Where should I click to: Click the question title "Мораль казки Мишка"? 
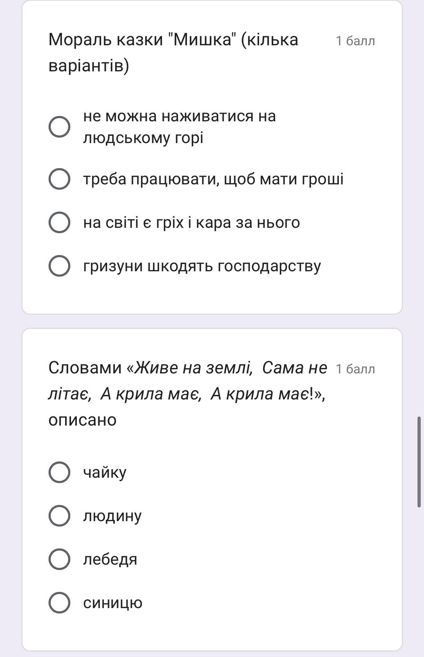click(x=173, y=52)
